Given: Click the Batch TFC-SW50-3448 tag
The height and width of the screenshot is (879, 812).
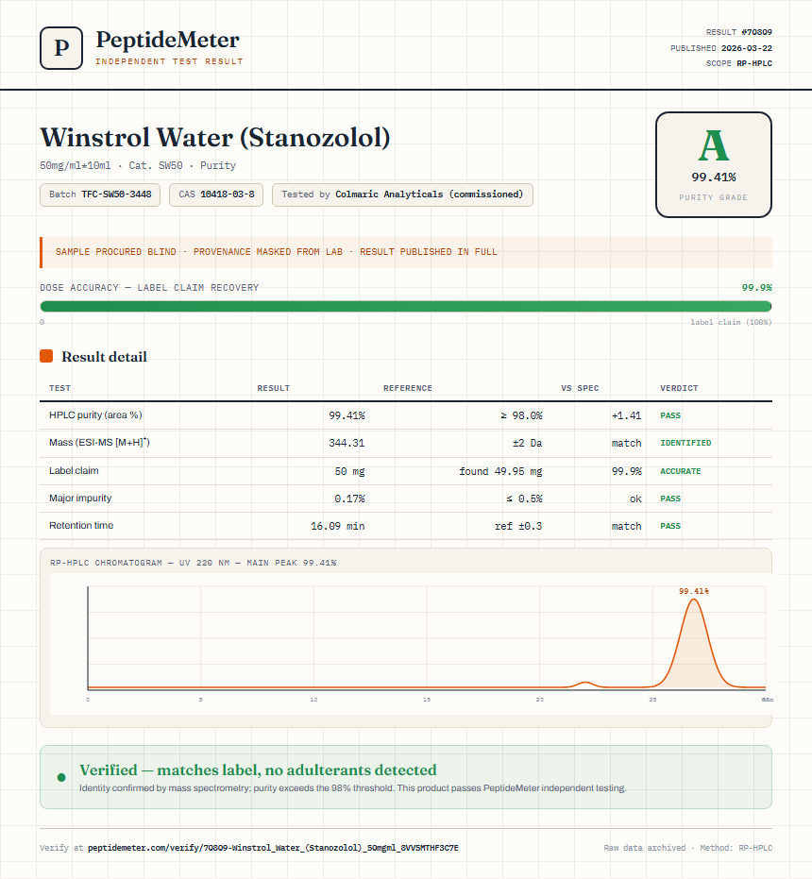Looking at the screenshot, I should [100, 194].
